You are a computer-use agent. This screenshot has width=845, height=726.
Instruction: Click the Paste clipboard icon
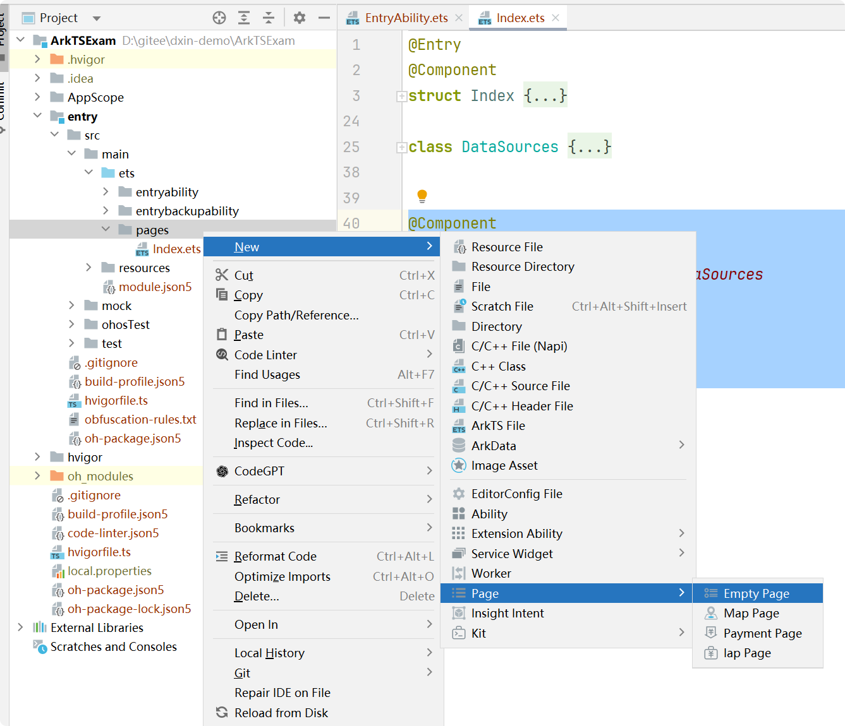click(222, 334)
